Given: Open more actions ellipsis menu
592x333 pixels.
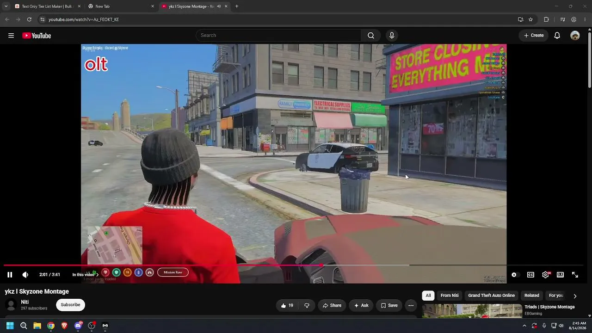Looking at the screenshot, I should [411, 305].
